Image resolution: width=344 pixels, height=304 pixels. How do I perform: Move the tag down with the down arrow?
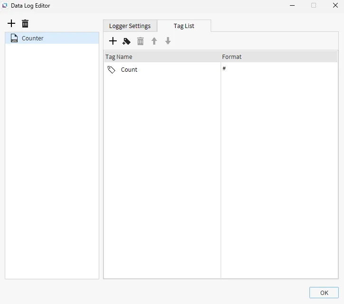168,41
